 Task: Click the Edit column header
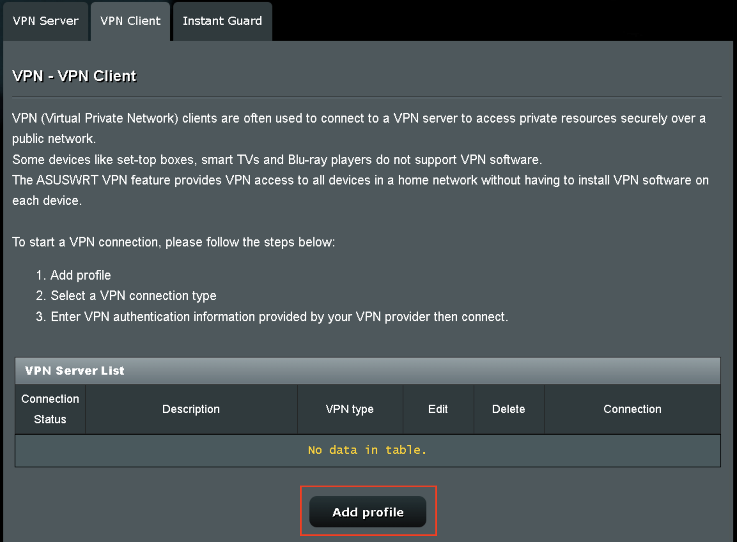(438, 409)
